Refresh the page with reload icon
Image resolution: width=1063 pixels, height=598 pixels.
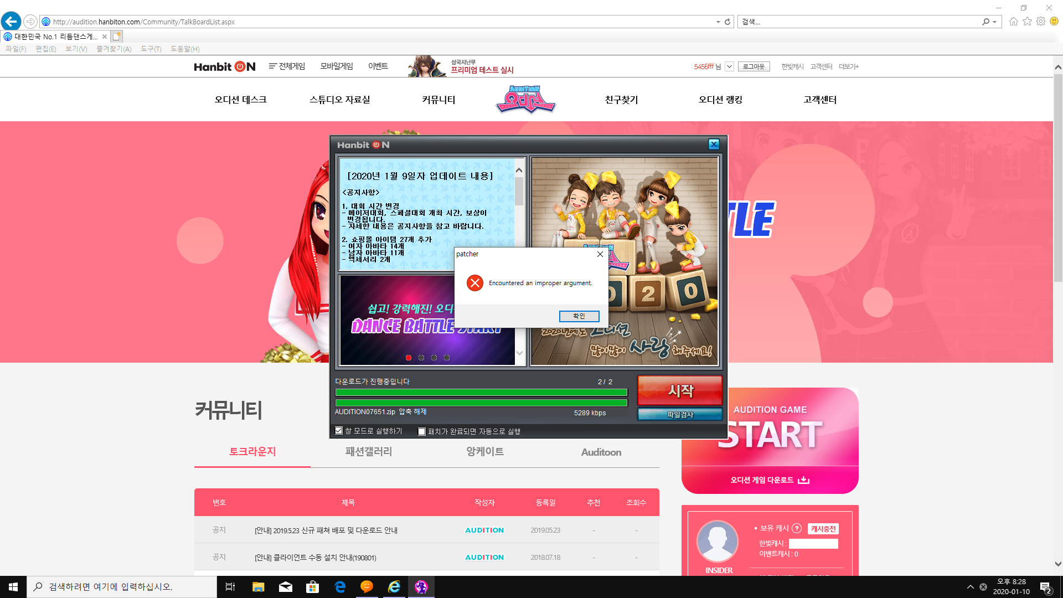point(727,22)
